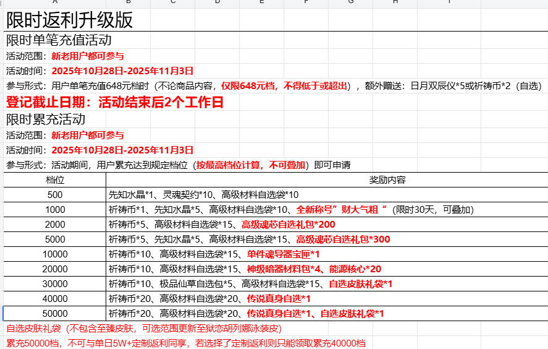Select the reward cell with "神级暗器材料包*4"

point(245,269)
